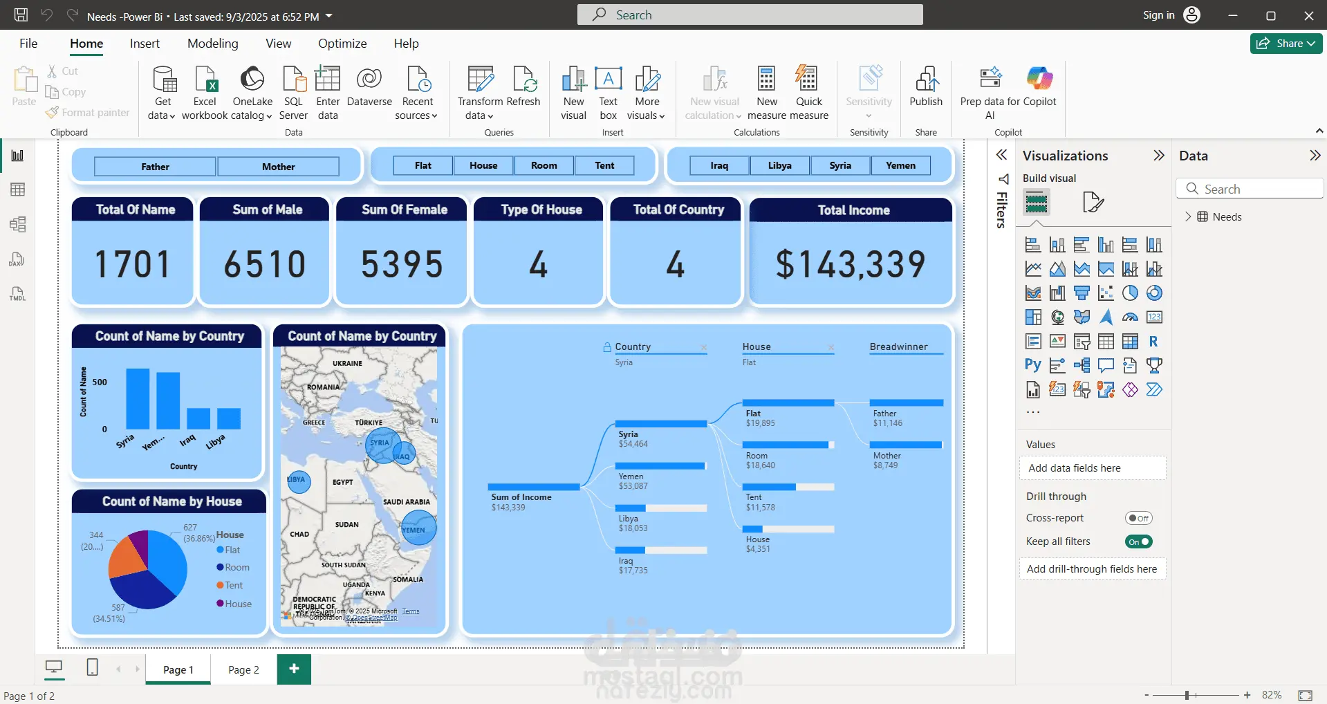Open the File menu

tap(28, 44)
